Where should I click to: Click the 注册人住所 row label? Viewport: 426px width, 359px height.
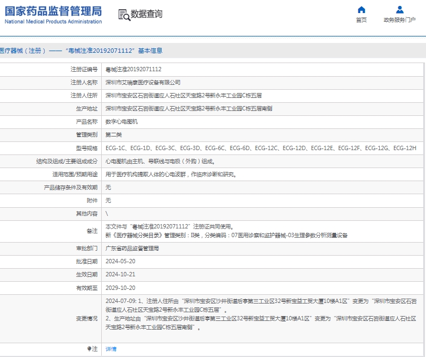pos(84,96)
